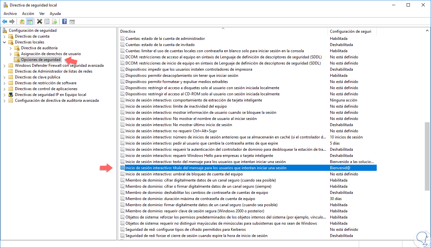This screenshot has height=248, width=431.
Task: Click icon of Dispositivos: permitir formatear y expulsar medios
Action: click(x=122, y=82)
